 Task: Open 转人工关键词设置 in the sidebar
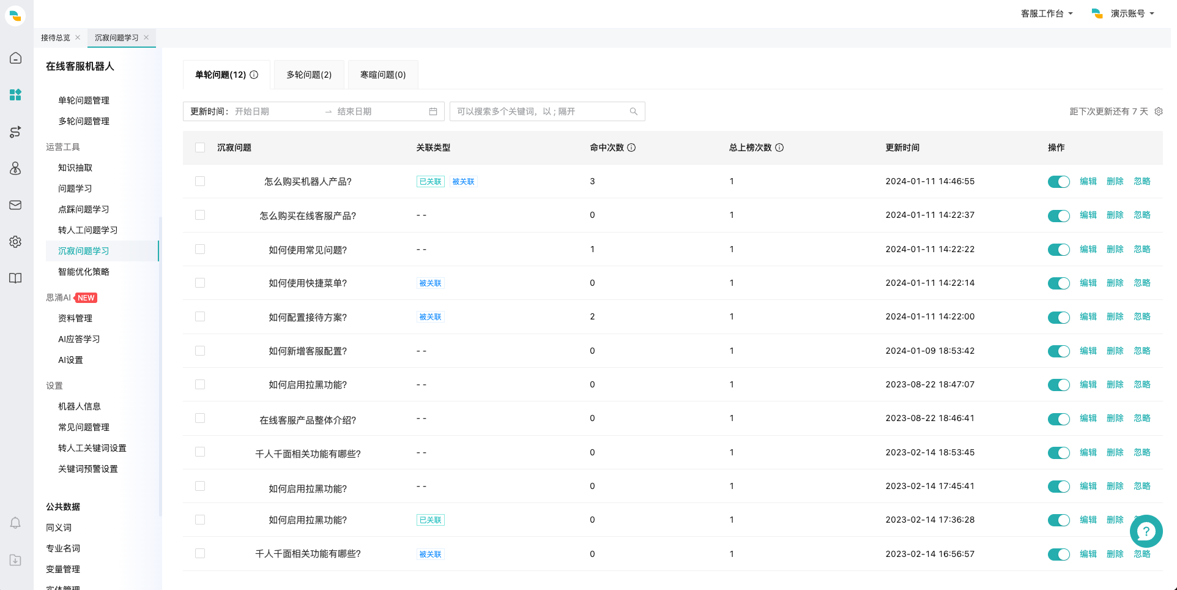[92, 448]
